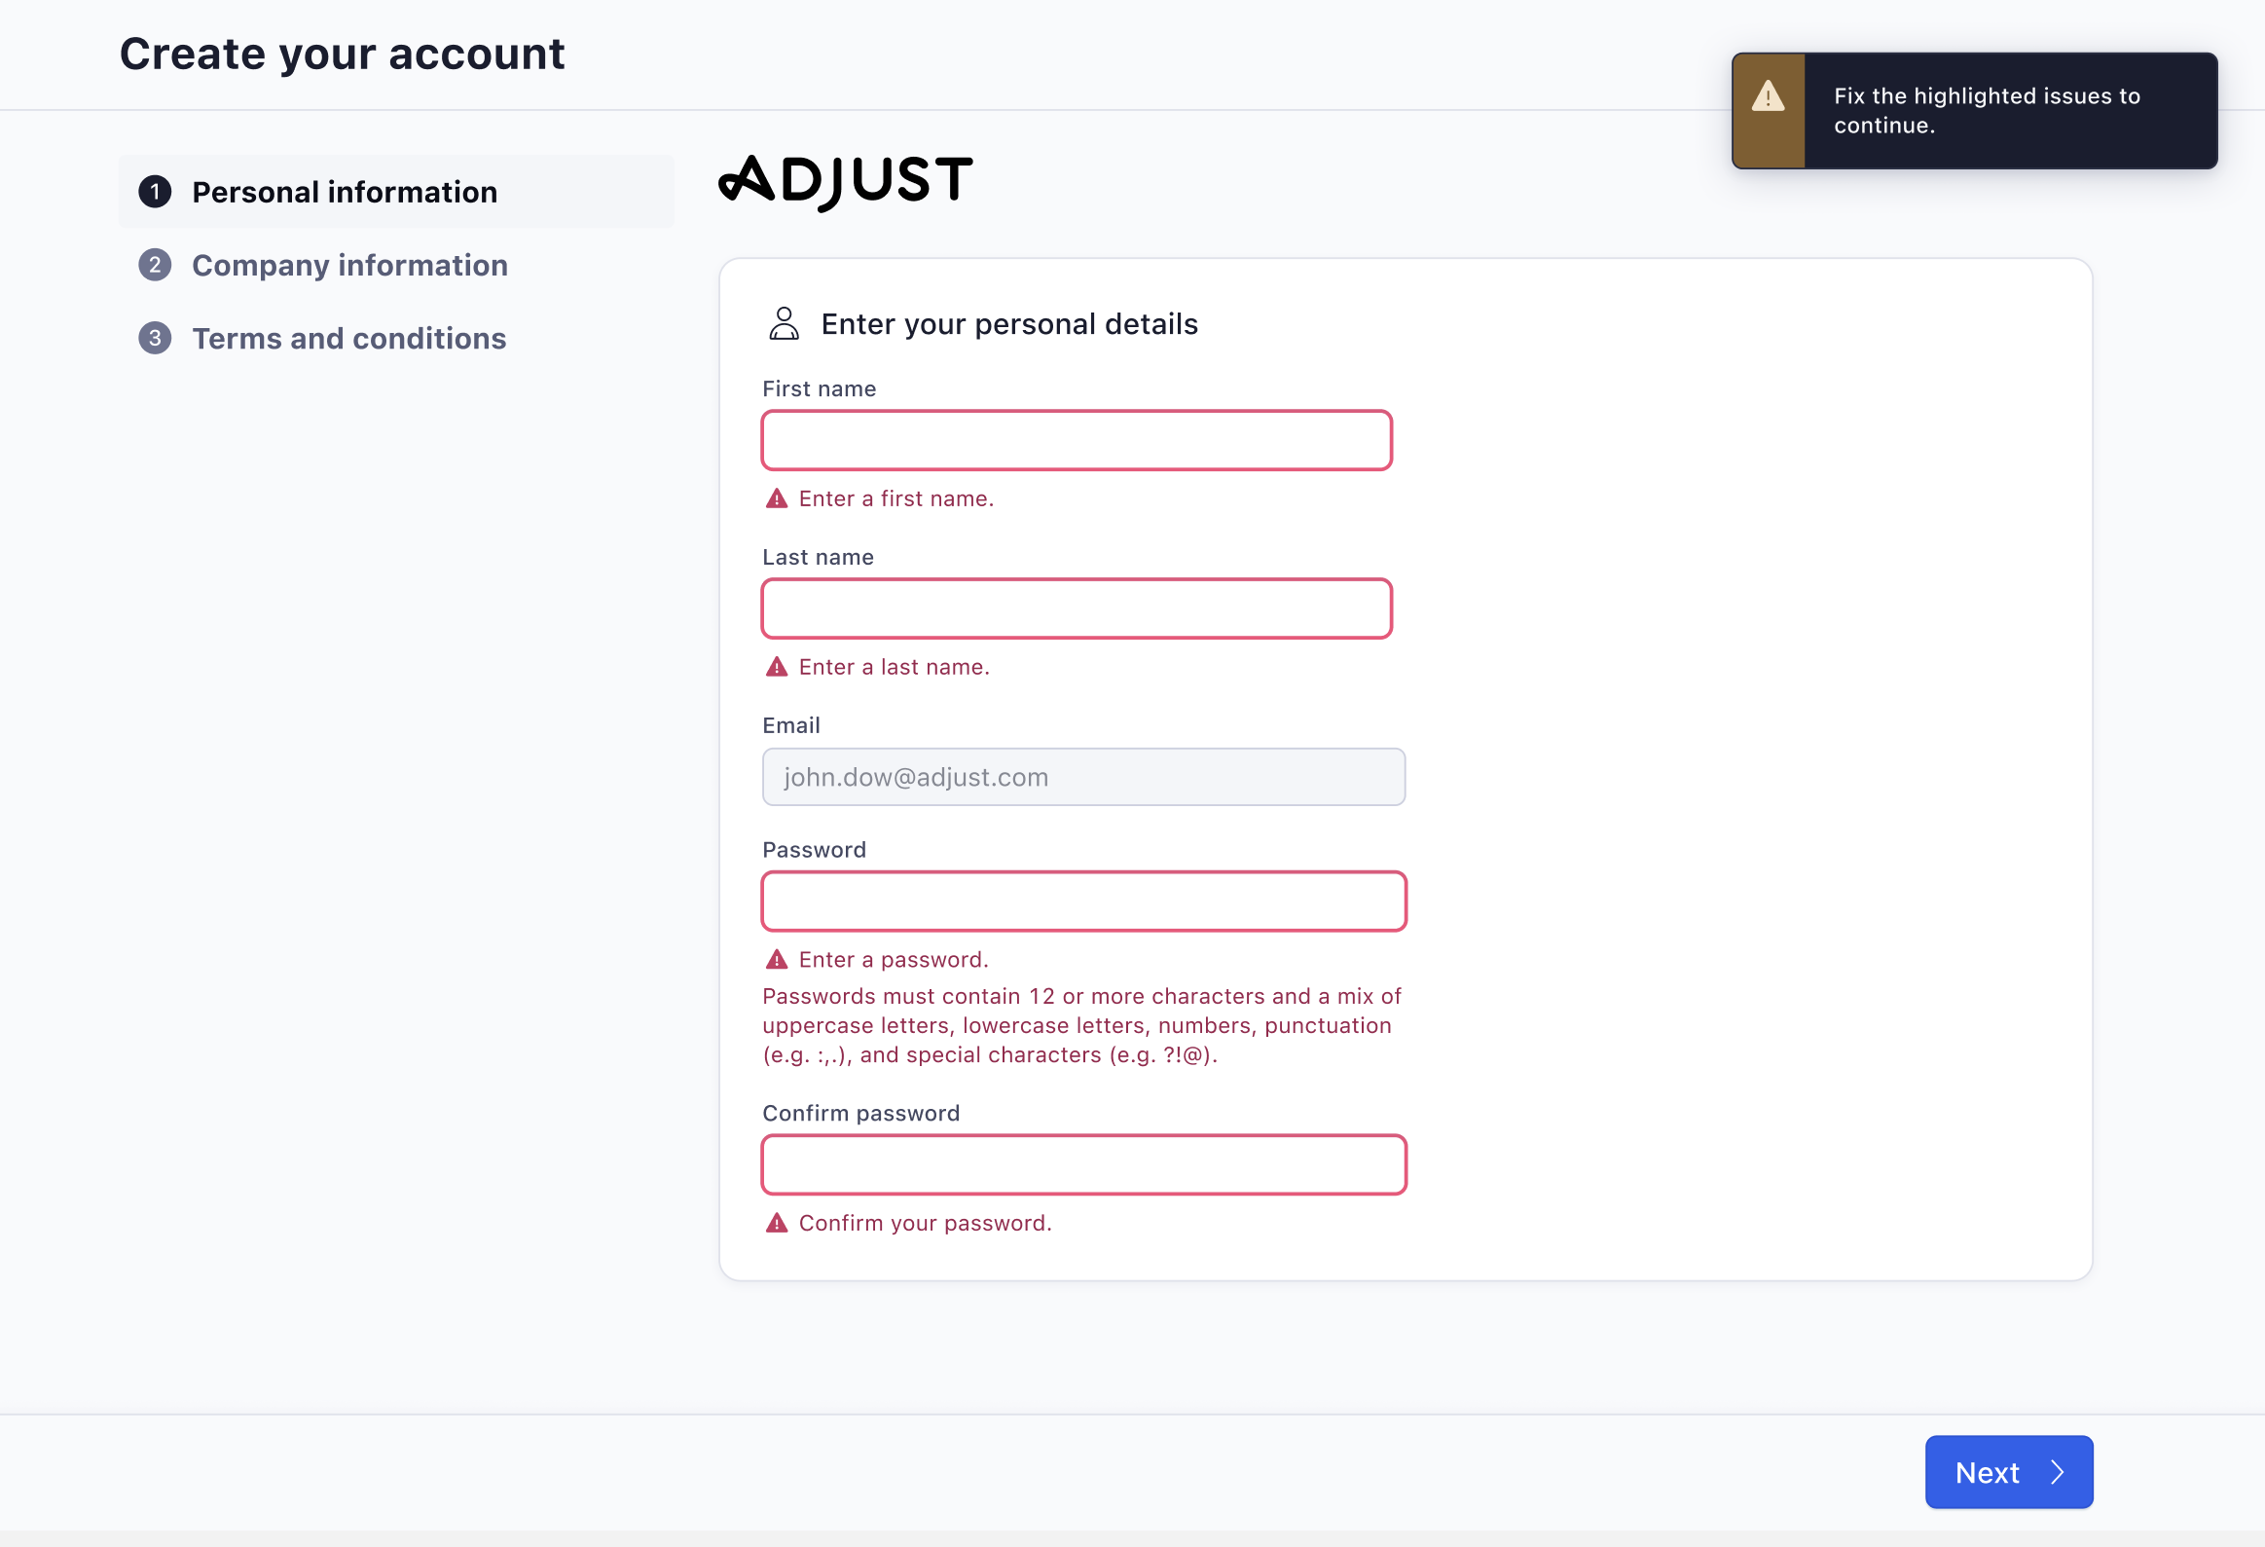
Task: Open the Terms and conditions step
Action: pyautogui.click(x=349, y=337)
